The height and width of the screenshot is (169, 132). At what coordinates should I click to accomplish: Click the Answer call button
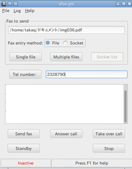point(66,134)
